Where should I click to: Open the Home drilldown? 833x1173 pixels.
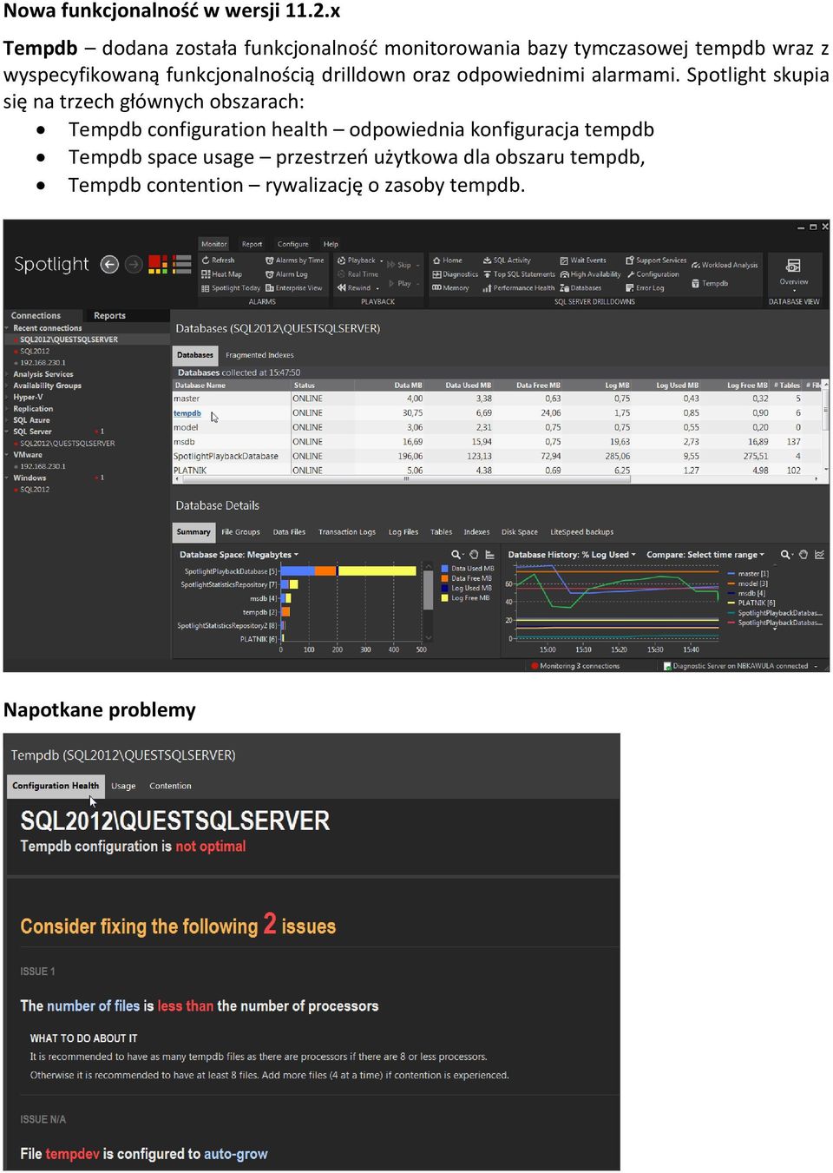click(x=448, y=260)
